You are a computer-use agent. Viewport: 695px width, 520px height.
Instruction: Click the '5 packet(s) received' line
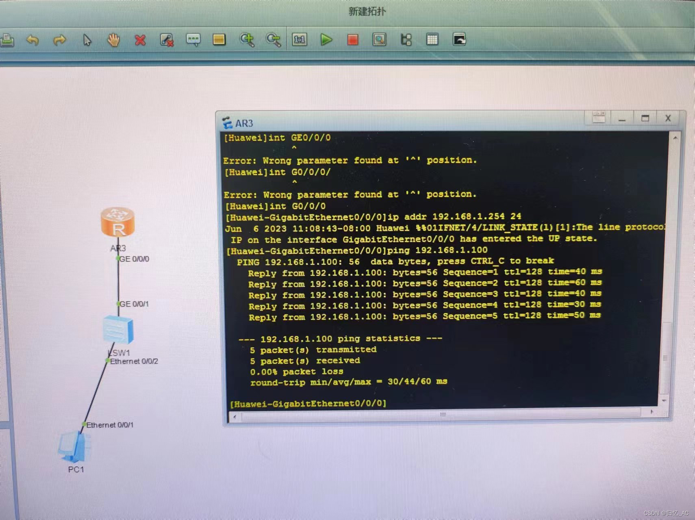tap(305, 361)
